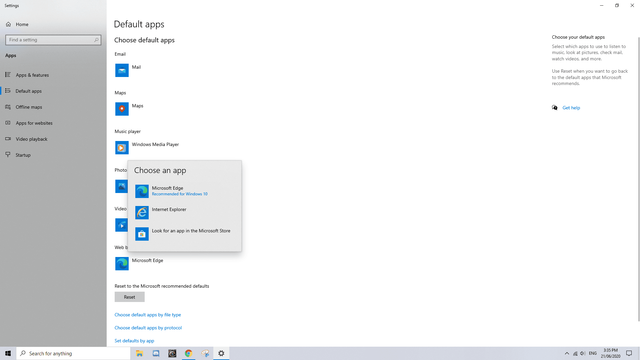Image resolution: width=640 pixels, height=360 pixels.
Task: Click the Microsoft Edge web browser icon
Action: (x=122, y=264)
